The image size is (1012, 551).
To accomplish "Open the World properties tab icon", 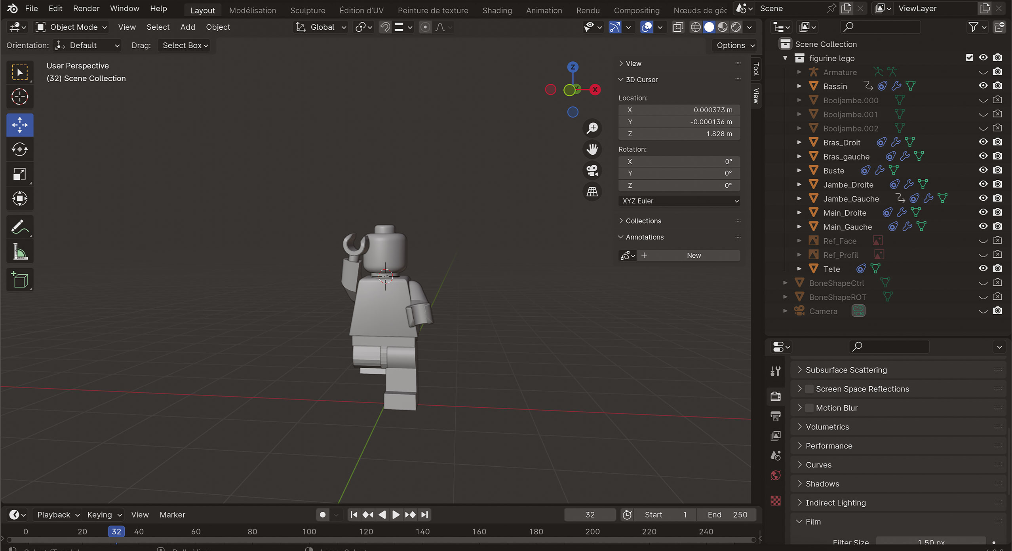I will coord(775,475).
